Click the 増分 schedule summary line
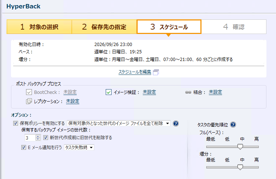276x179 pixels. [x=163, y=60]
